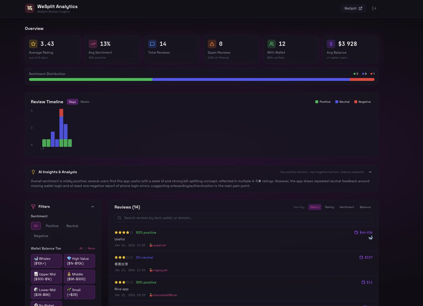Viewport: 423px width, 306px height.
Task: Click the logout icon in the header
Action: pos(374,8)
